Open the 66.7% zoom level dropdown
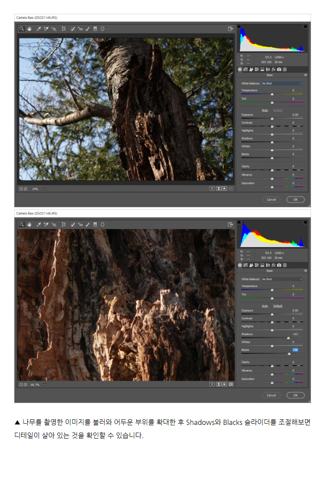Viewport: 323px width, 481px height. tap(45, 385)
